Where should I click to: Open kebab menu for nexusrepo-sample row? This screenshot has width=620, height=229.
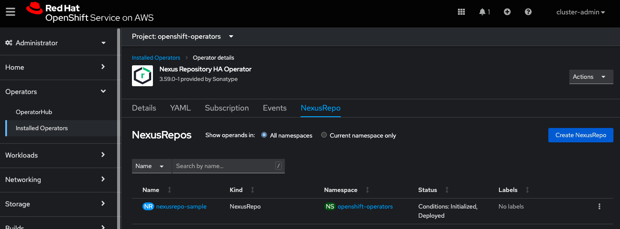click(x=599, y=207)
